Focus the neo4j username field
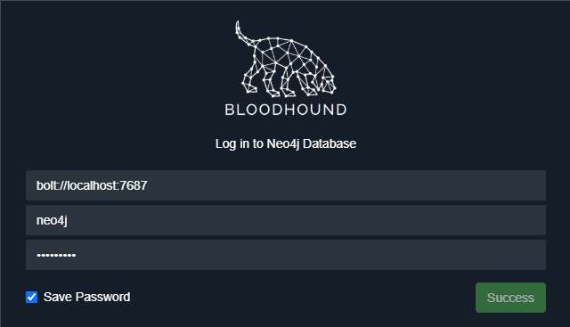 tap(286, 220)
